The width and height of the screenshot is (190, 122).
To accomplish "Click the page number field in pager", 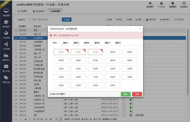I will (x=30, y=119).
